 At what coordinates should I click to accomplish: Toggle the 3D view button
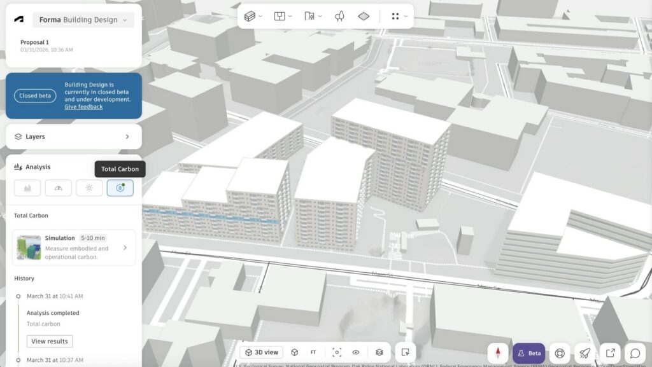(262, 352)
